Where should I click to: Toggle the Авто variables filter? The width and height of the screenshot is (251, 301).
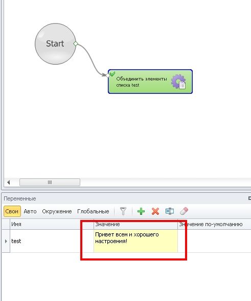(30, 211)
